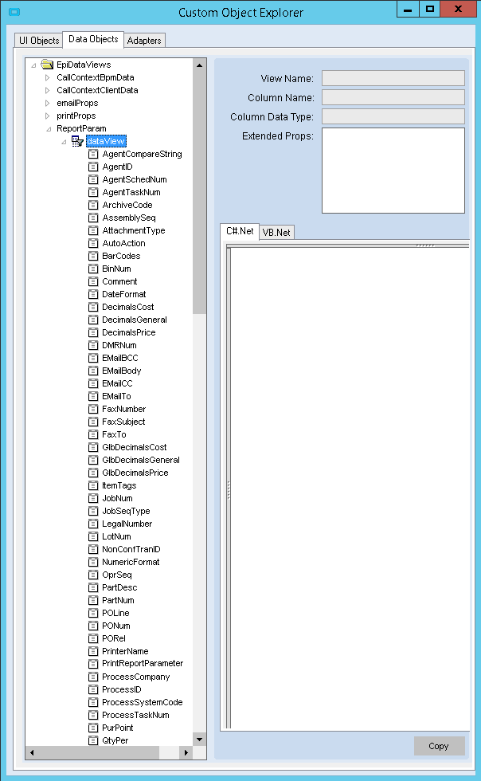Select the AttachmentType tree item
This screenshot has width=481, height=781.
pos(134,230)
